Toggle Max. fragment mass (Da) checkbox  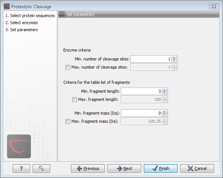(67, 121)
